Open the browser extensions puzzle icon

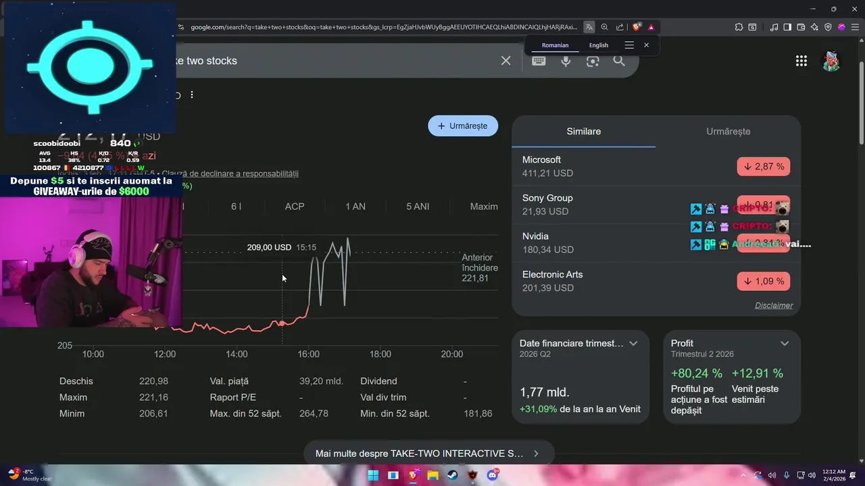click(739, 27)
